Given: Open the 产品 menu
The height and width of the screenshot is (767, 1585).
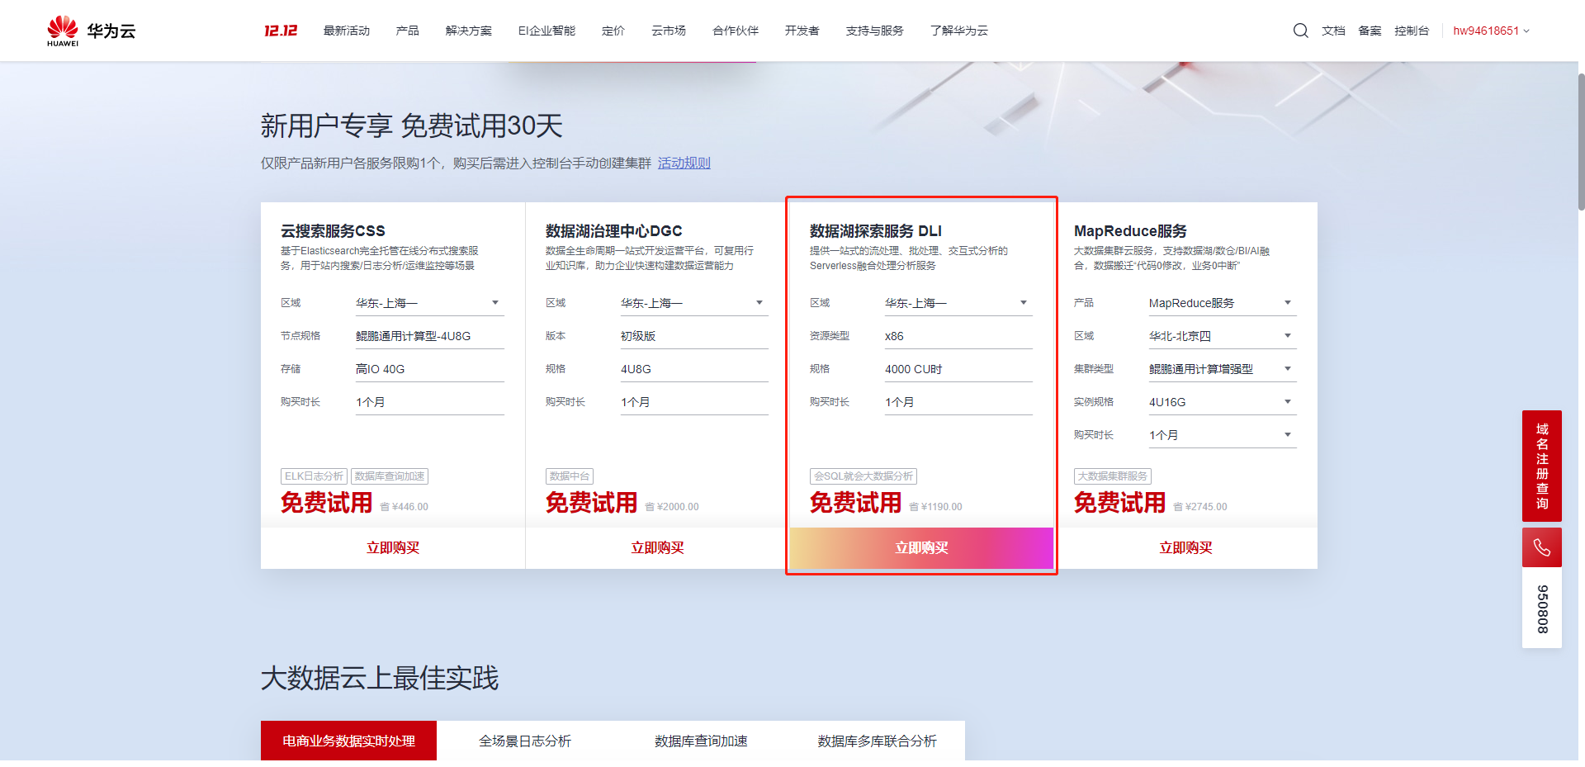Looking at the screenshot, I should click(x=408, y=31).
